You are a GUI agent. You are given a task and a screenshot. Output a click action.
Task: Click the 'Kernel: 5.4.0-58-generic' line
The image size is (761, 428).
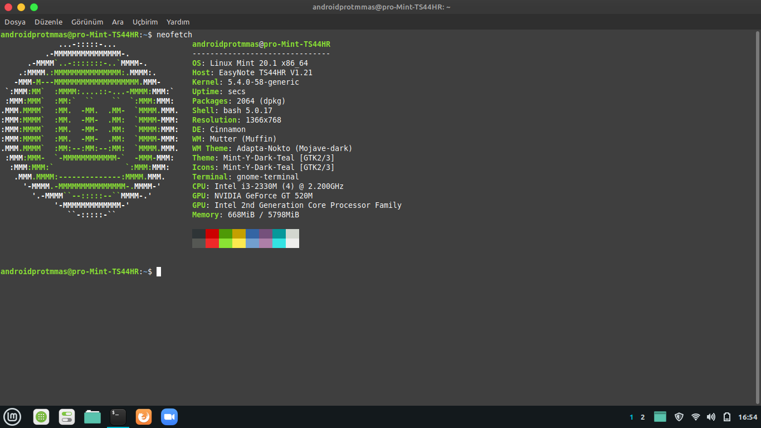click(246, 82)
